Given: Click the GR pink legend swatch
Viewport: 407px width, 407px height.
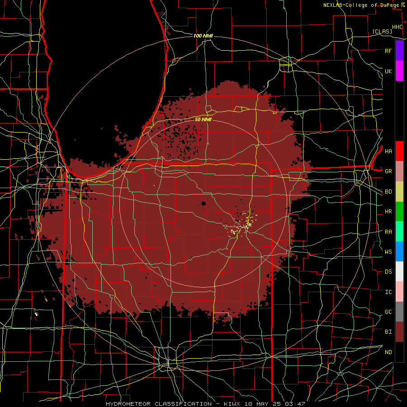Looking at the screenshot, I should coord(399,171).
